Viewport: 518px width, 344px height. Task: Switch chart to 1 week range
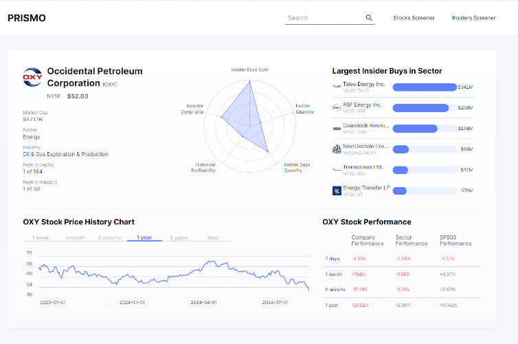click(x=41, y=237)
